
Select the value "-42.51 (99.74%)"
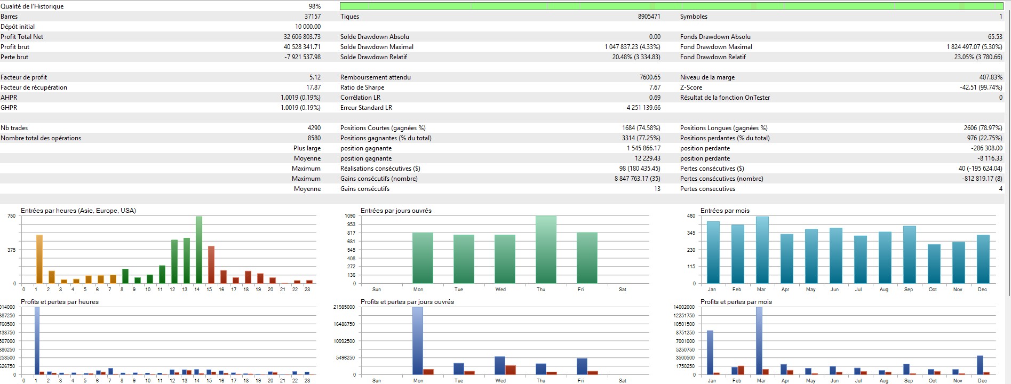(x=981, y=87)
